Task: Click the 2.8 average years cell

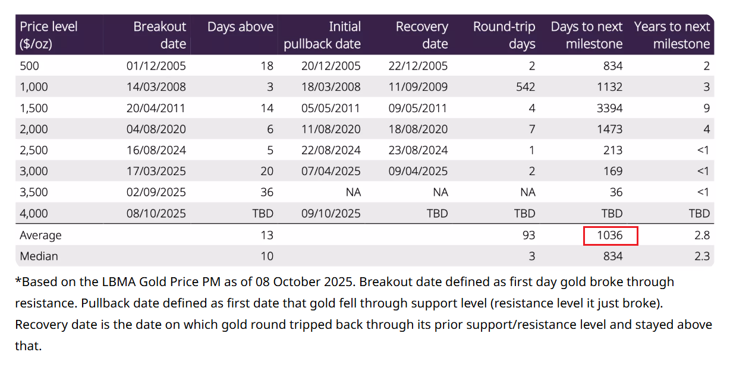Action: (701, 236)
